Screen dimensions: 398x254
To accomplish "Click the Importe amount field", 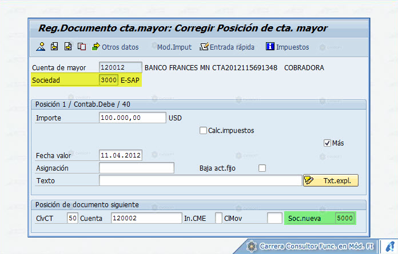I will coord(133,118).
